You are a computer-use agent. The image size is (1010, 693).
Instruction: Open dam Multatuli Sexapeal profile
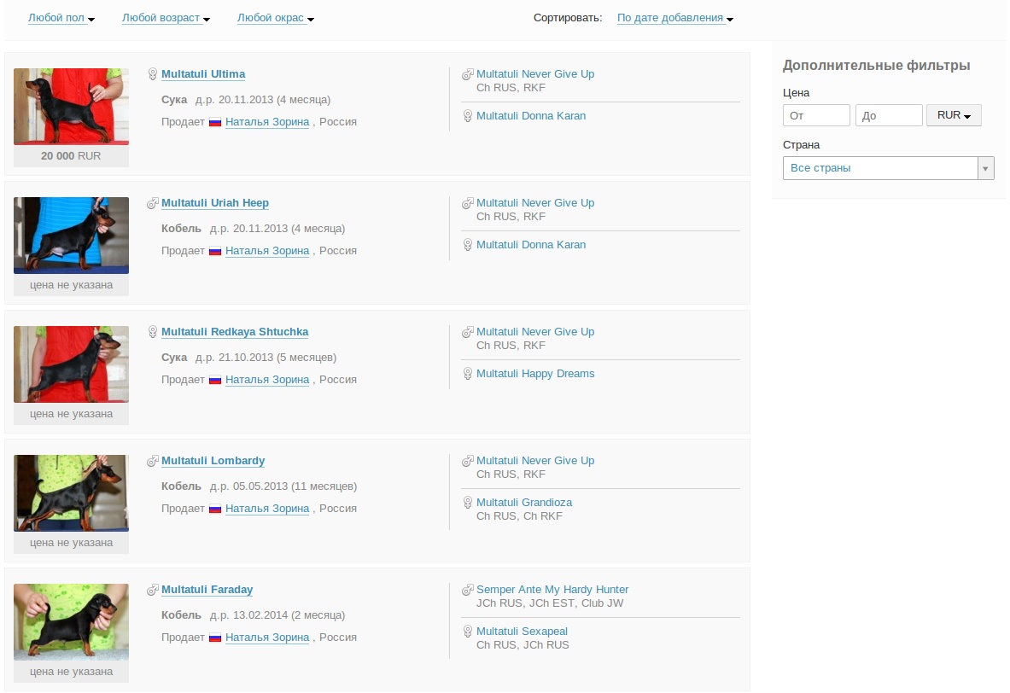522,632
